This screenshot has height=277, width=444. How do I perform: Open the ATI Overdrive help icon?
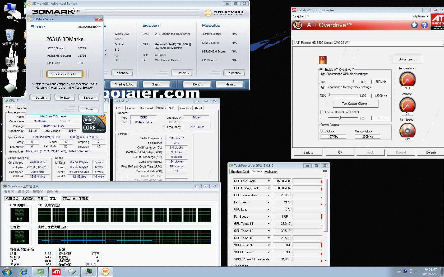point(424,25)
